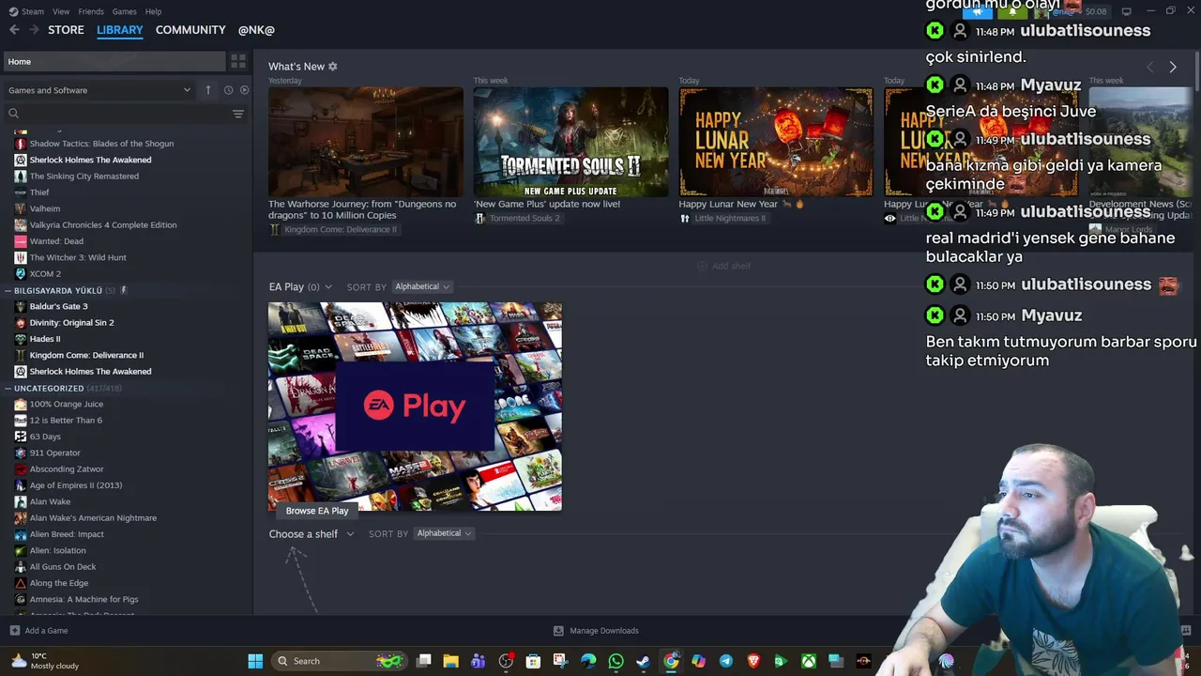Go back with the Steam back arrow
The height and width of the screenshot is (676, 1201).
pos(14,30)
